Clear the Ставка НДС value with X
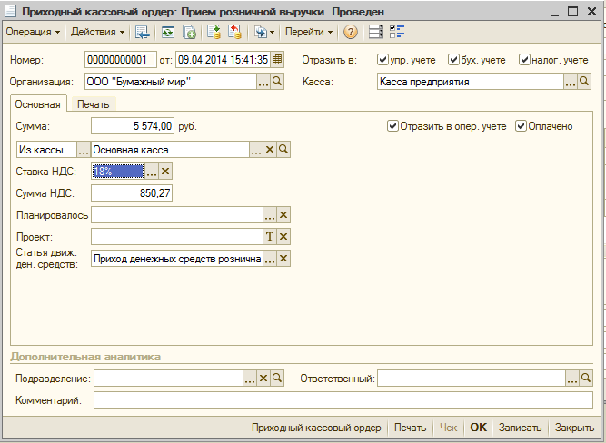The width and height of the screenshot is (606, 443). 165,172
